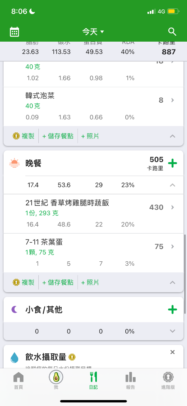
Task: Tap 儲存餐點 under dinner
Action: (x=58, y=282)
